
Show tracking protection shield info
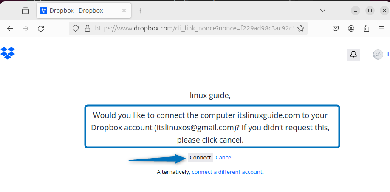tap(76, 28)
